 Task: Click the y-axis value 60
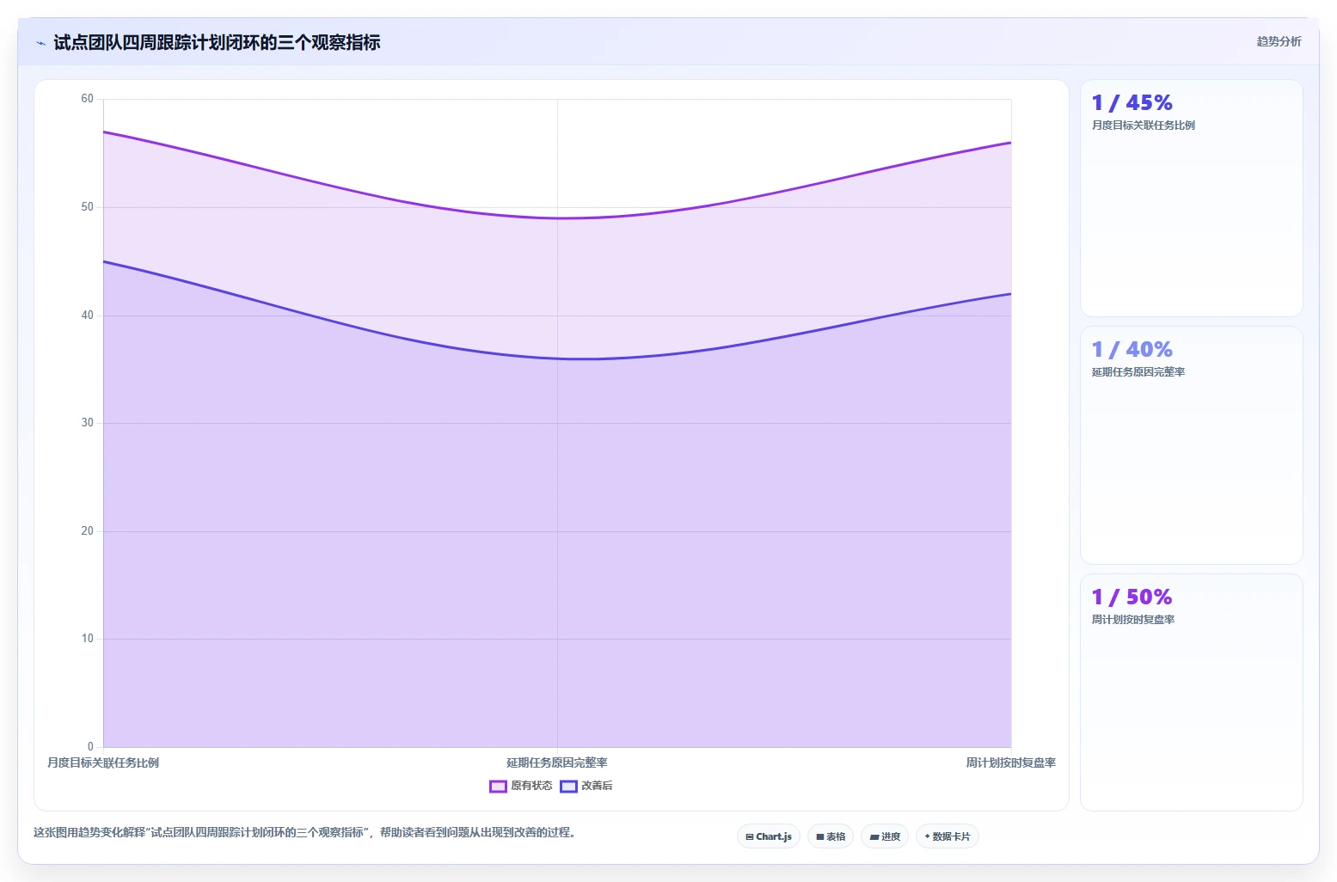[87, 99]
